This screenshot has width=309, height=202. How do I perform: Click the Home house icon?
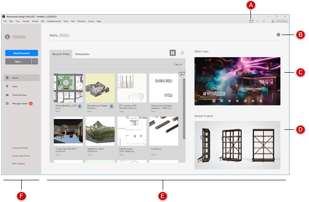(7, 78)
